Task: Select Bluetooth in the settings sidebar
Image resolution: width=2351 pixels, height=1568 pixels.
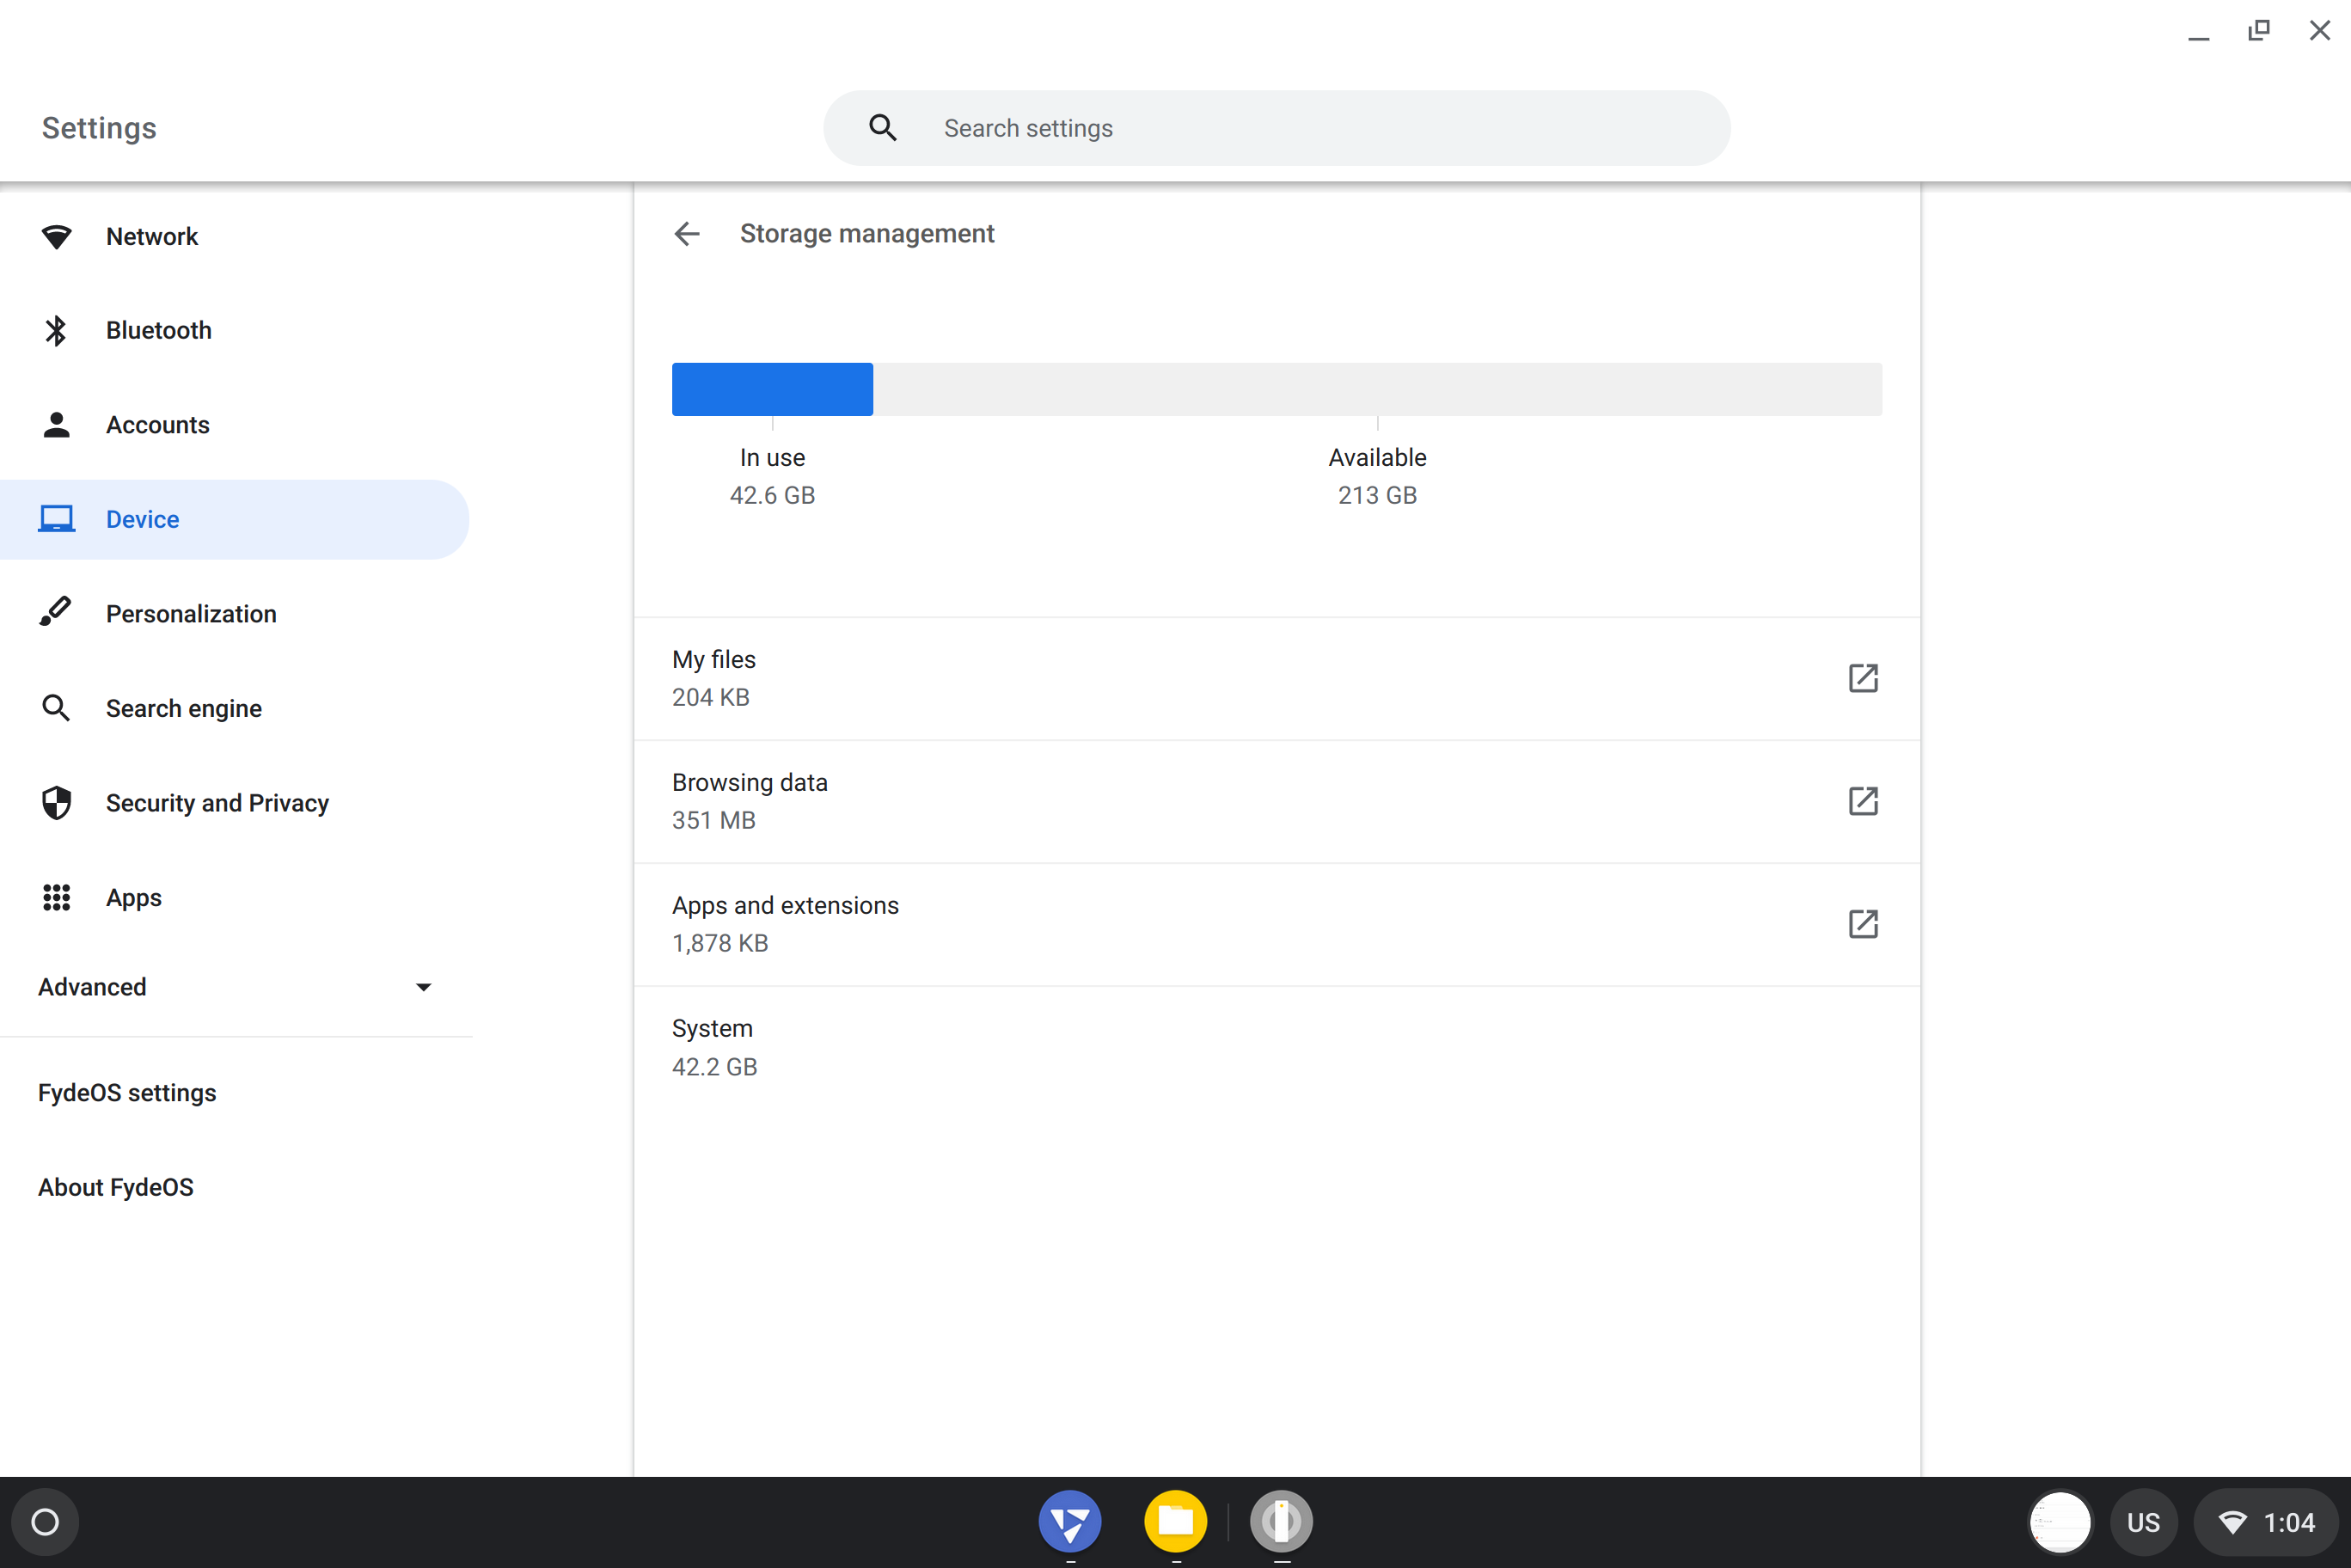Action: [x=236, y=330]
